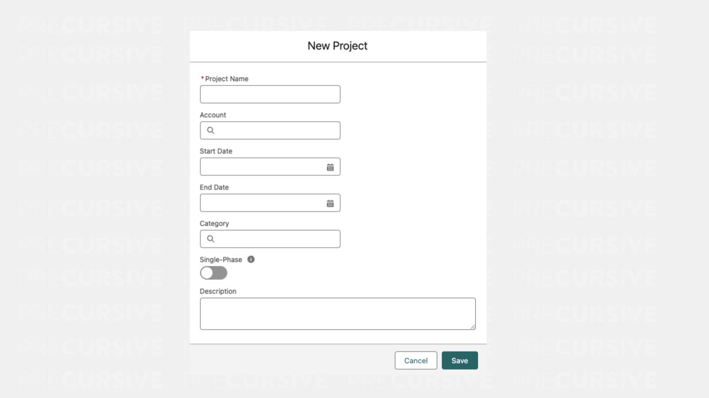Click the Project Name input field

(270, 94)
